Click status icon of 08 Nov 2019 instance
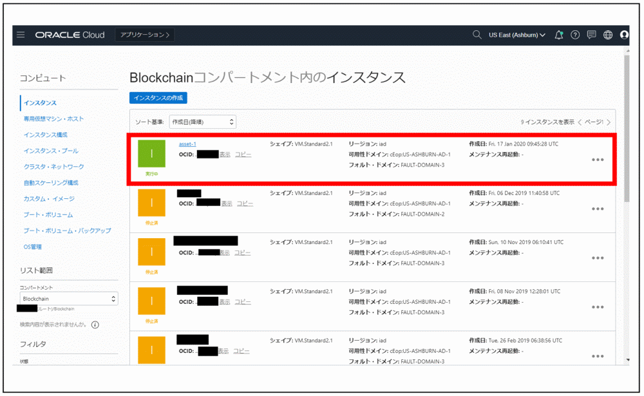This screenshot has width=644, height=396. (x=151, y=301)
